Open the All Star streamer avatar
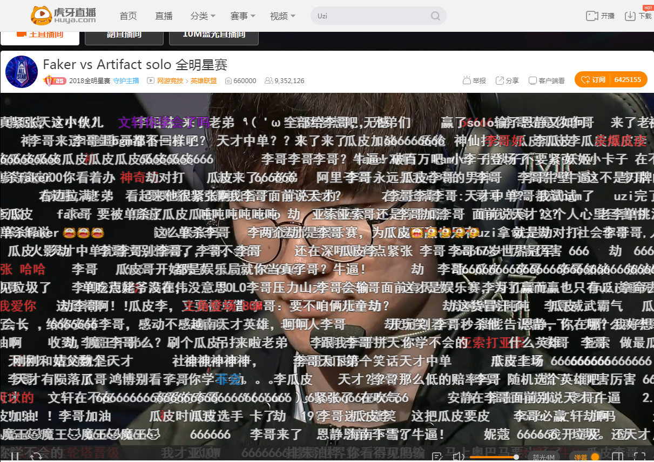Image resolution: width=654 pixels, height=462 pixels. pyautogui.click(x=22, y=72)
